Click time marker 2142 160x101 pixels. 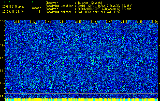pyautogui.click(x=33, y=22)
